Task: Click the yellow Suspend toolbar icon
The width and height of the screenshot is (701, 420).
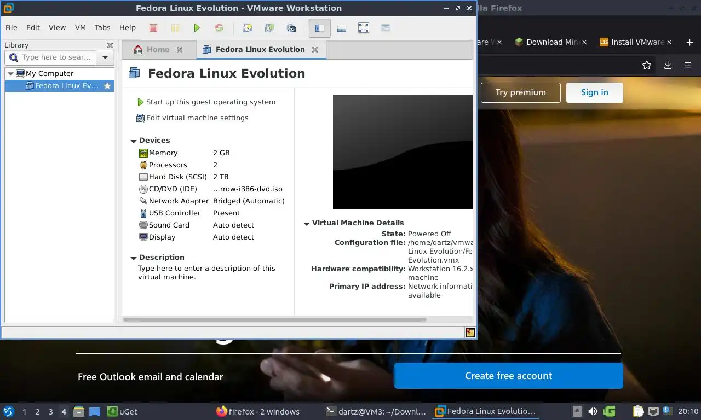Action: [x=175, y=28]
